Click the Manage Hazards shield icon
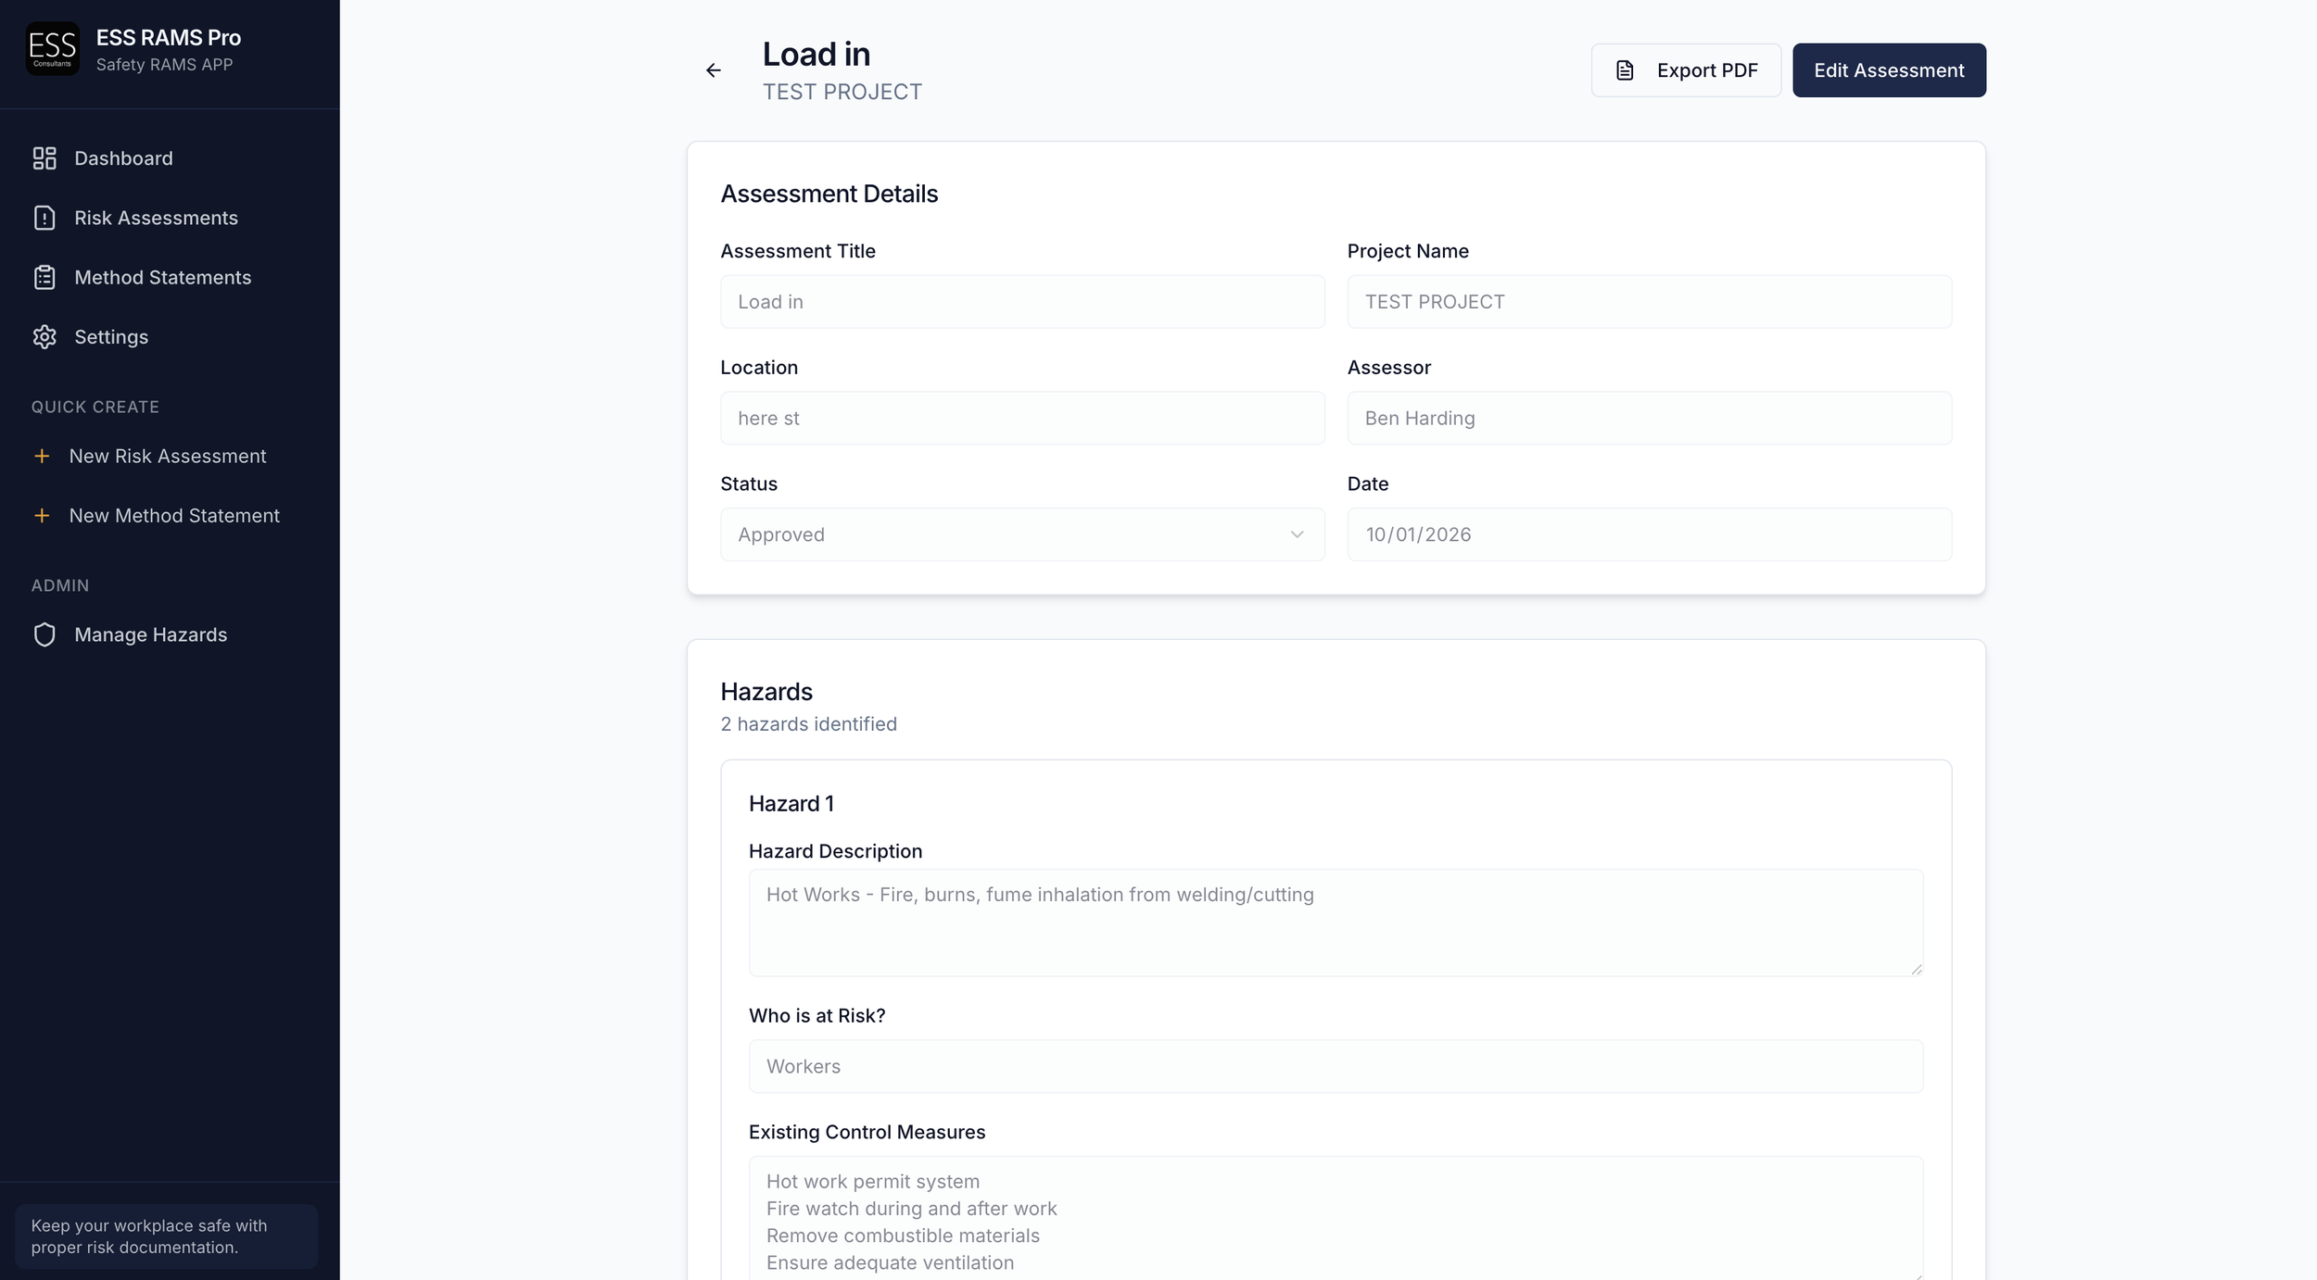The width and height of the screenshot is (2317, 1280). tap(44, 634)
